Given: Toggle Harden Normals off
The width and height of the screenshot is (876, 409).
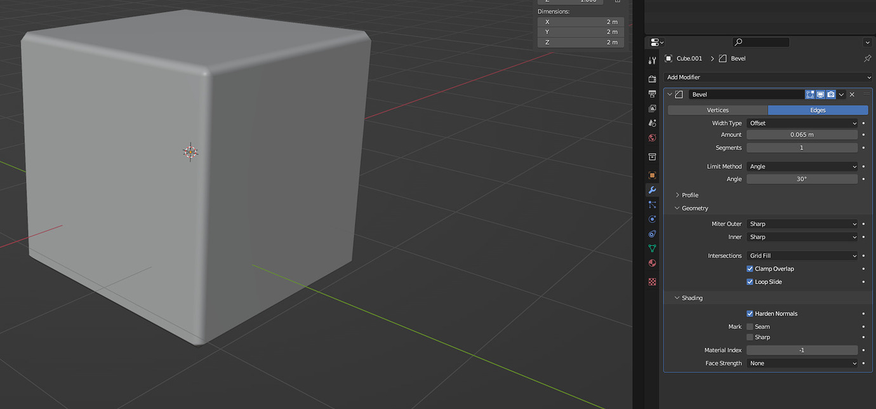Looking at the screenshot, I should click(750, 313).
